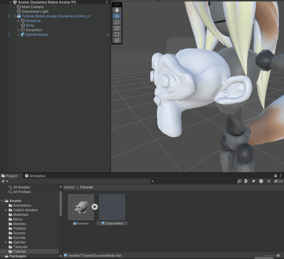The width and height of the screenshot is (284, 259).
Task: Collapse the Assets folder tree
Action: pos(2,201)
